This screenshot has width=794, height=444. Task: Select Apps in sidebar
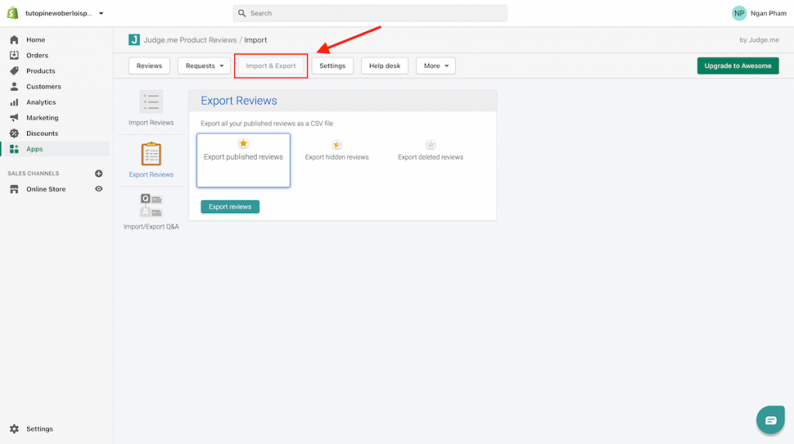coord(34,149)
